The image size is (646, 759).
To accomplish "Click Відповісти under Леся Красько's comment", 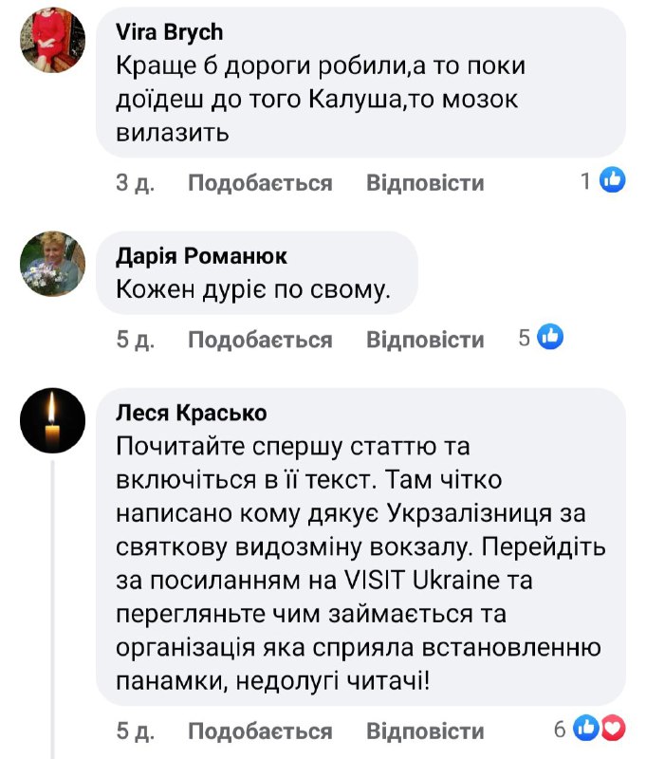I will [x=425, y=731].
